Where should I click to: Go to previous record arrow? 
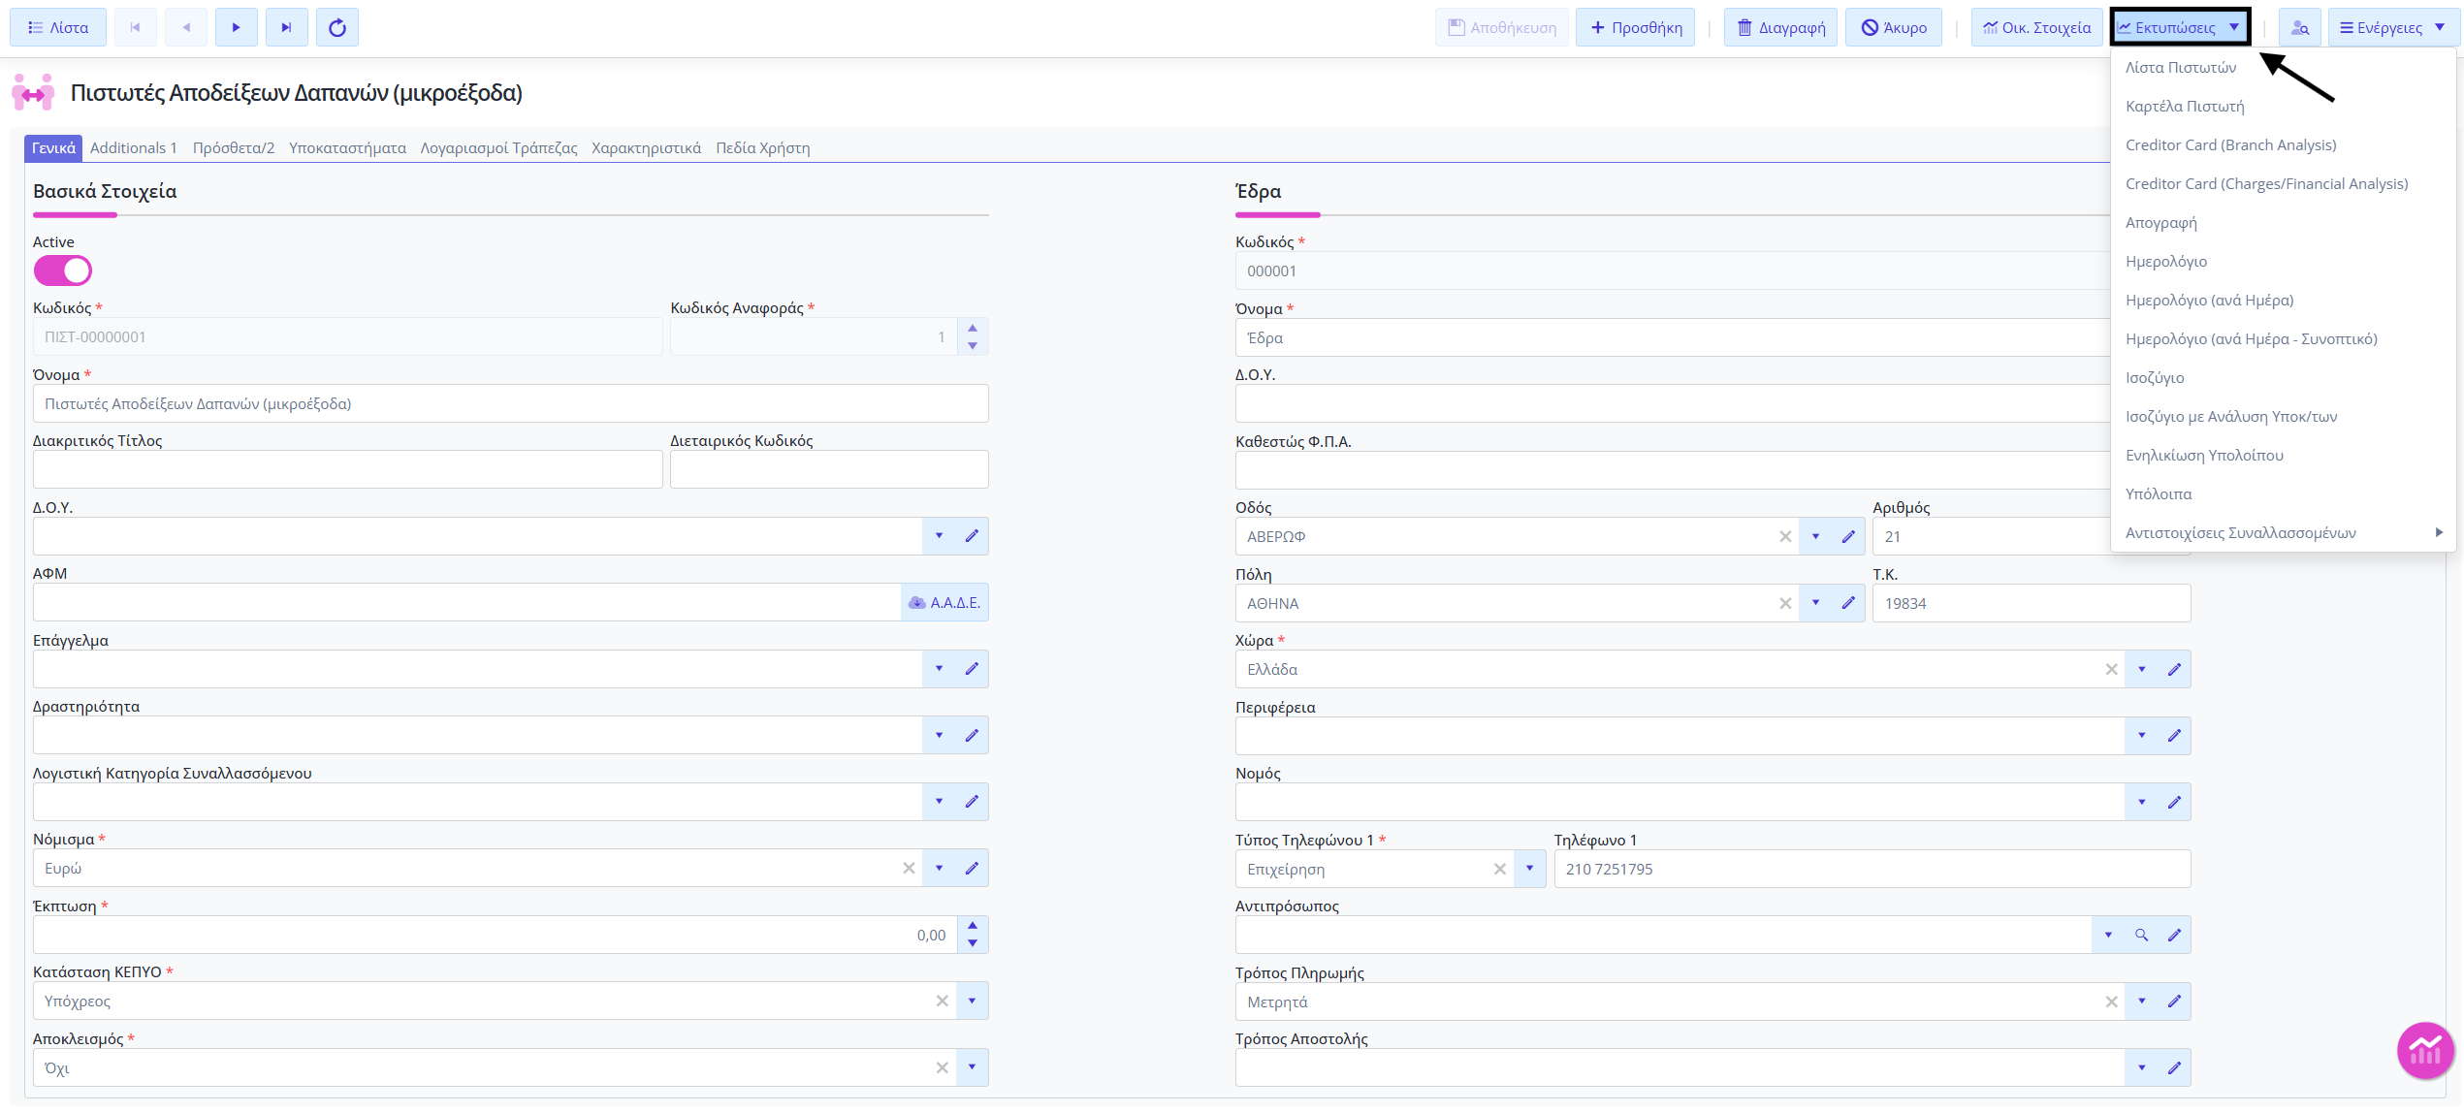[186, 27]
